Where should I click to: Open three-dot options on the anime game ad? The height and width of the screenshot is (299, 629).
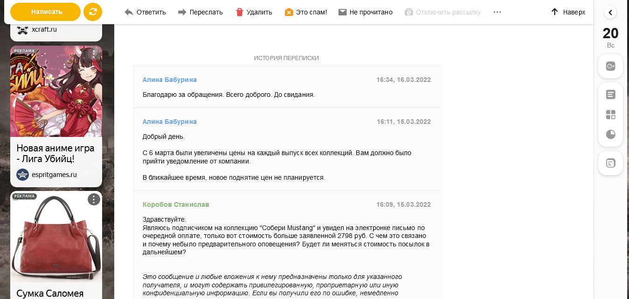point(94,53)
